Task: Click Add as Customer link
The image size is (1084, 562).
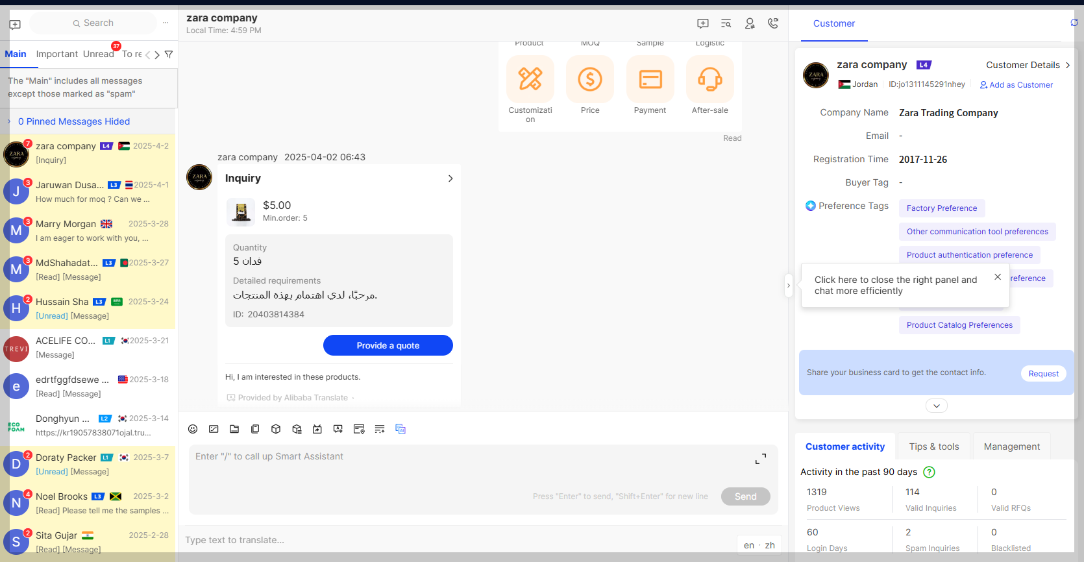Action: (1016, 84)
